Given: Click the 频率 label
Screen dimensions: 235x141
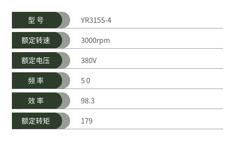Looking at the screenshot, I should point(36,81).
